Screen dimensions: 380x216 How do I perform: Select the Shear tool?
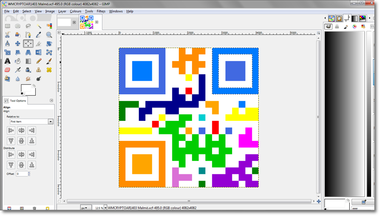pos(18,52)
